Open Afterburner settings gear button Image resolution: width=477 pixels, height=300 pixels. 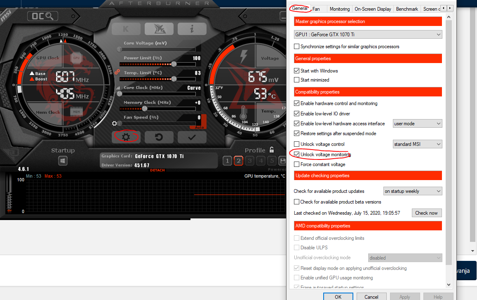(126, 137)
